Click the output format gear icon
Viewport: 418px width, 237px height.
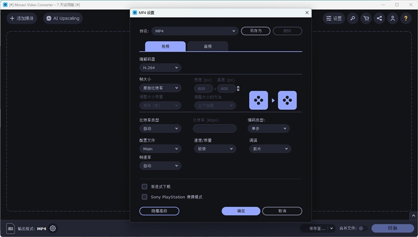(x=53, y=228)
